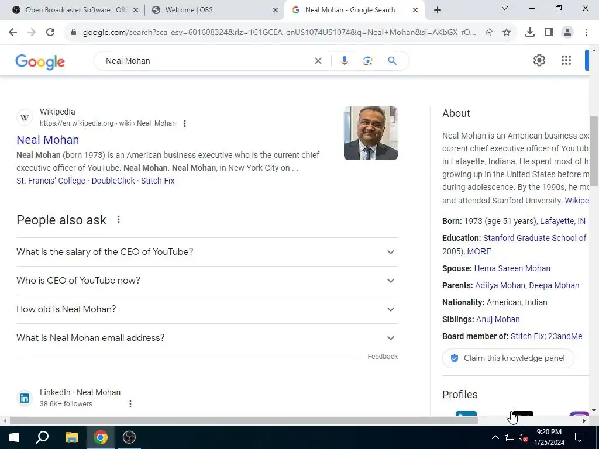Image resolution: width=599 pixels, height=449 pixels.
Task: Bookmark this page with the star icon
Action: point(507,33)
